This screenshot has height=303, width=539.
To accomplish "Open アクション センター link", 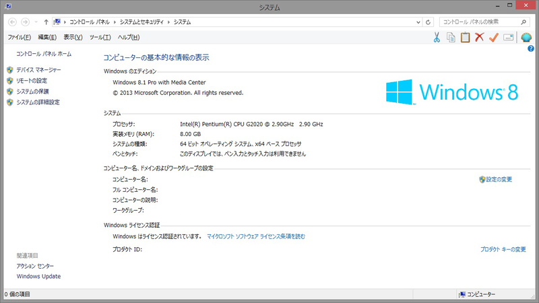I will tap(35, 266).
